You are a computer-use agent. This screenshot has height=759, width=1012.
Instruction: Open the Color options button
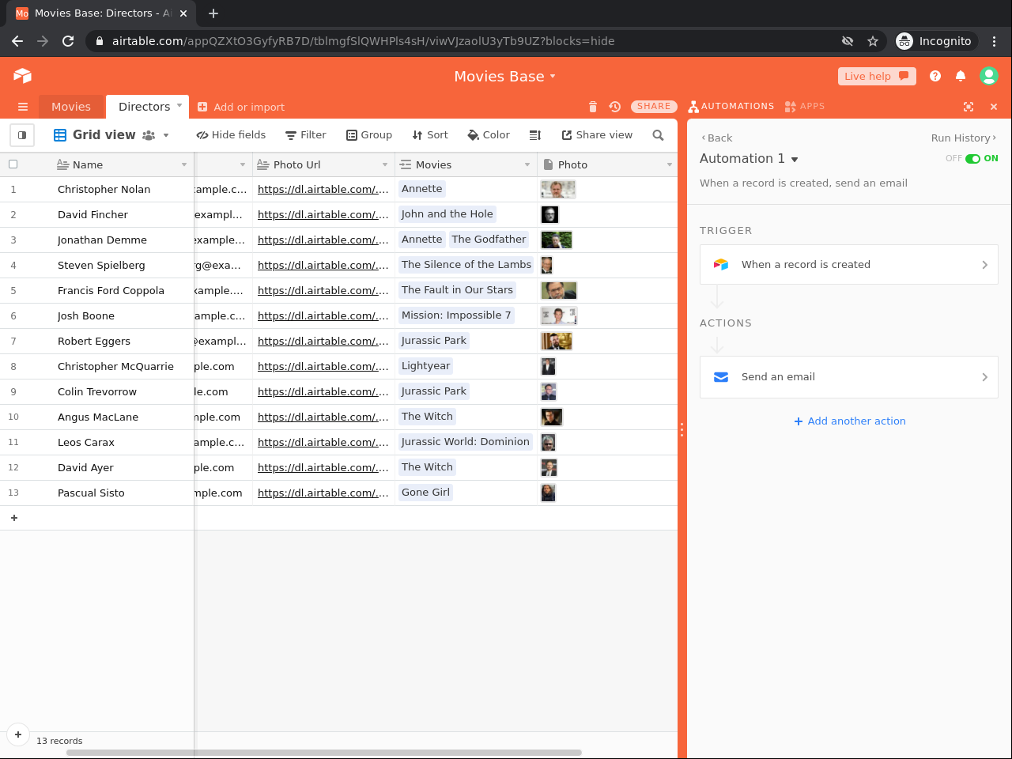point(489,135)
